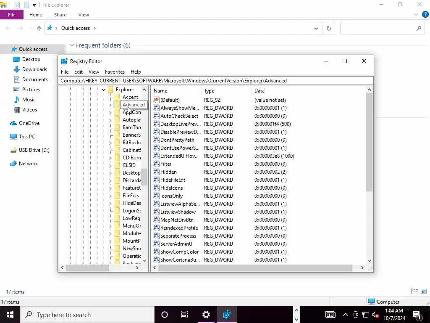Select the Accent key folder icon
The height and width of the screenshot is (323, 430).
coord(118,97)
